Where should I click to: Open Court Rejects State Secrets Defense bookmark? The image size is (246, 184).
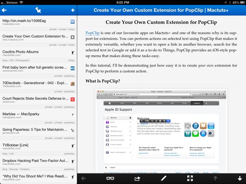(39, 101)
